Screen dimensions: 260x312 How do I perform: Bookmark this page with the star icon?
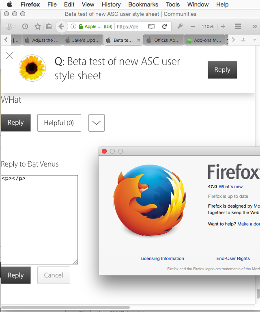pos(38,26)
